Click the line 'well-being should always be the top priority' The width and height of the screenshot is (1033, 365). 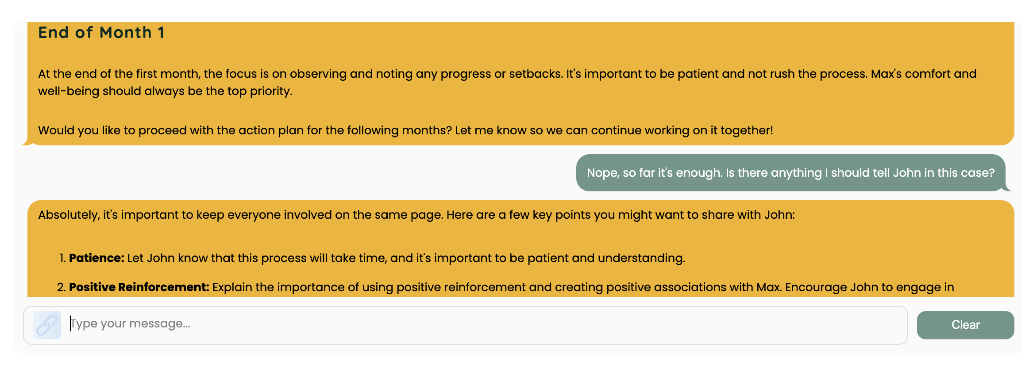[x=165, y=91]
